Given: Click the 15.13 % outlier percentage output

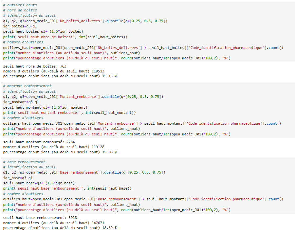Looking at the screenshot, I should point(60,76).
